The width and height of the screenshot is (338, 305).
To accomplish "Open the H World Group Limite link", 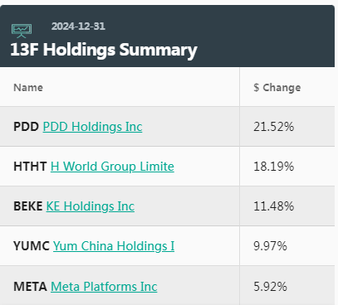I will tap(112, 167).
